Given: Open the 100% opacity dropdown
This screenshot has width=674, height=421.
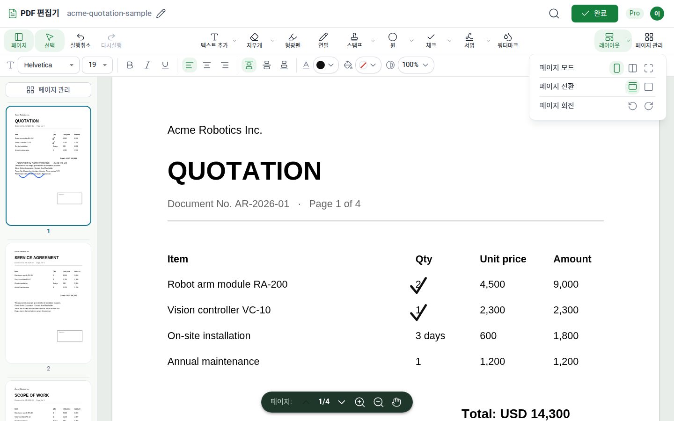Looking at the screenshot, I should coord(416,65).
